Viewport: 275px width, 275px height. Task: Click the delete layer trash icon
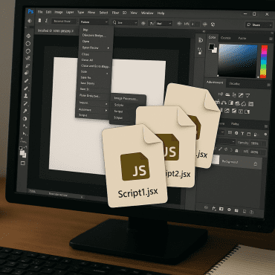click(x=251, y=213)
